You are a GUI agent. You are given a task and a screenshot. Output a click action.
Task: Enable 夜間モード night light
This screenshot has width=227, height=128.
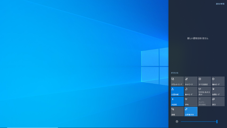pos(218,91)
